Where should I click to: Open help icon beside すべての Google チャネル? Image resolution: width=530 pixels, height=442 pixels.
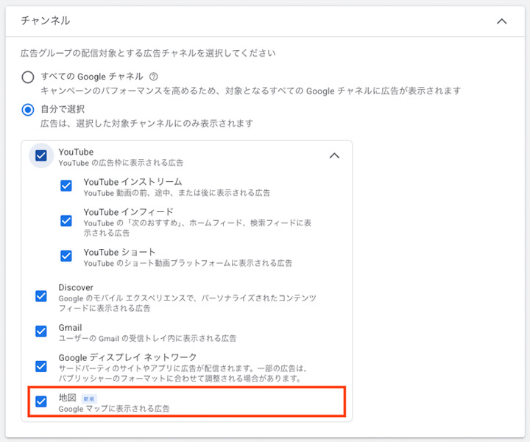(x=153, y=77)
